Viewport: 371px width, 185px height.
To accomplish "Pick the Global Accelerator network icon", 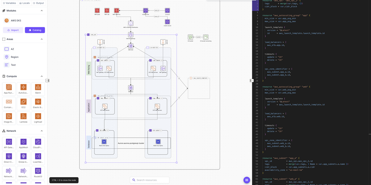I will [x=23, y=158].
